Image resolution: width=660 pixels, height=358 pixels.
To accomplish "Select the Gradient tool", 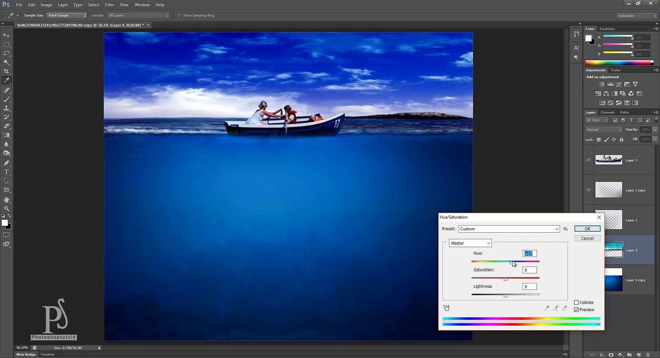I will (x=6, y=135).
